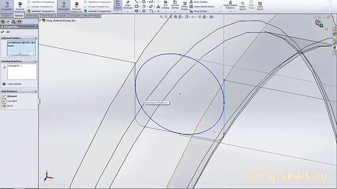
Task: Switch to the Features tab
Action: [x=6, y=16]
